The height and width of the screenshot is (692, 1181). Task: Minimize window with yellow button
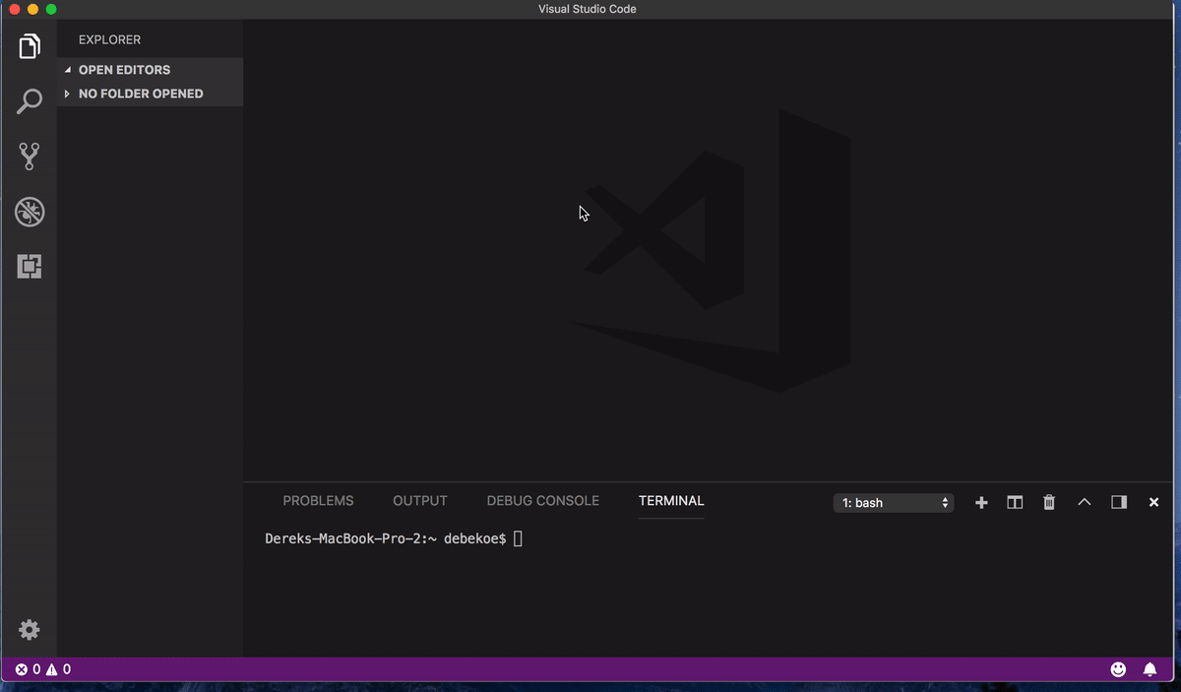tap(32, 9)
